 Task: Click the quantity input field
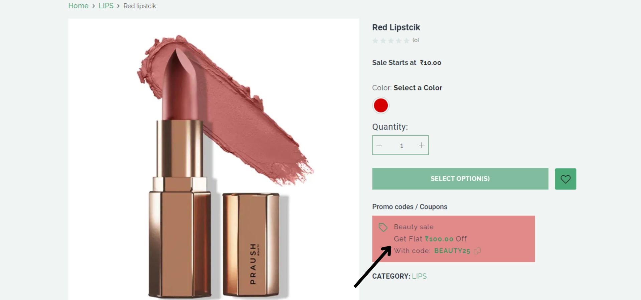[x=402, y=145]
